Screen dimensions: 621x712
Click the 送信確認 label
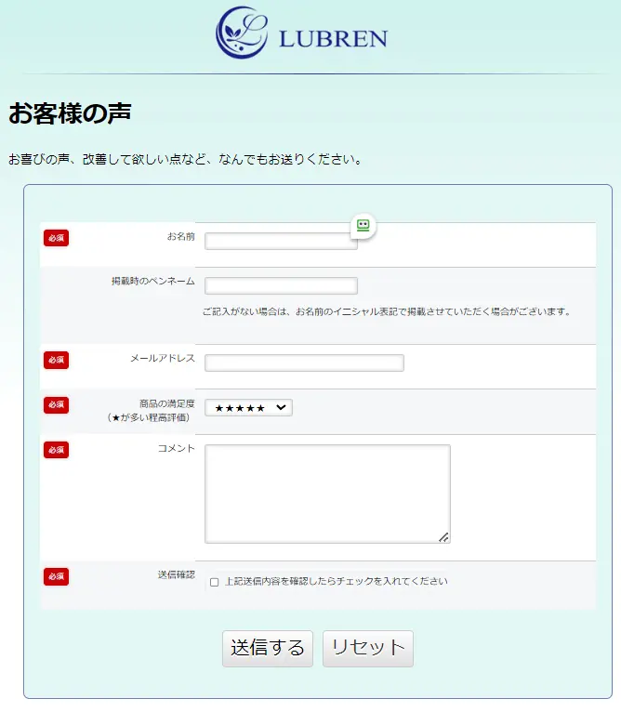pyautogui.click(x=177, y=574)
